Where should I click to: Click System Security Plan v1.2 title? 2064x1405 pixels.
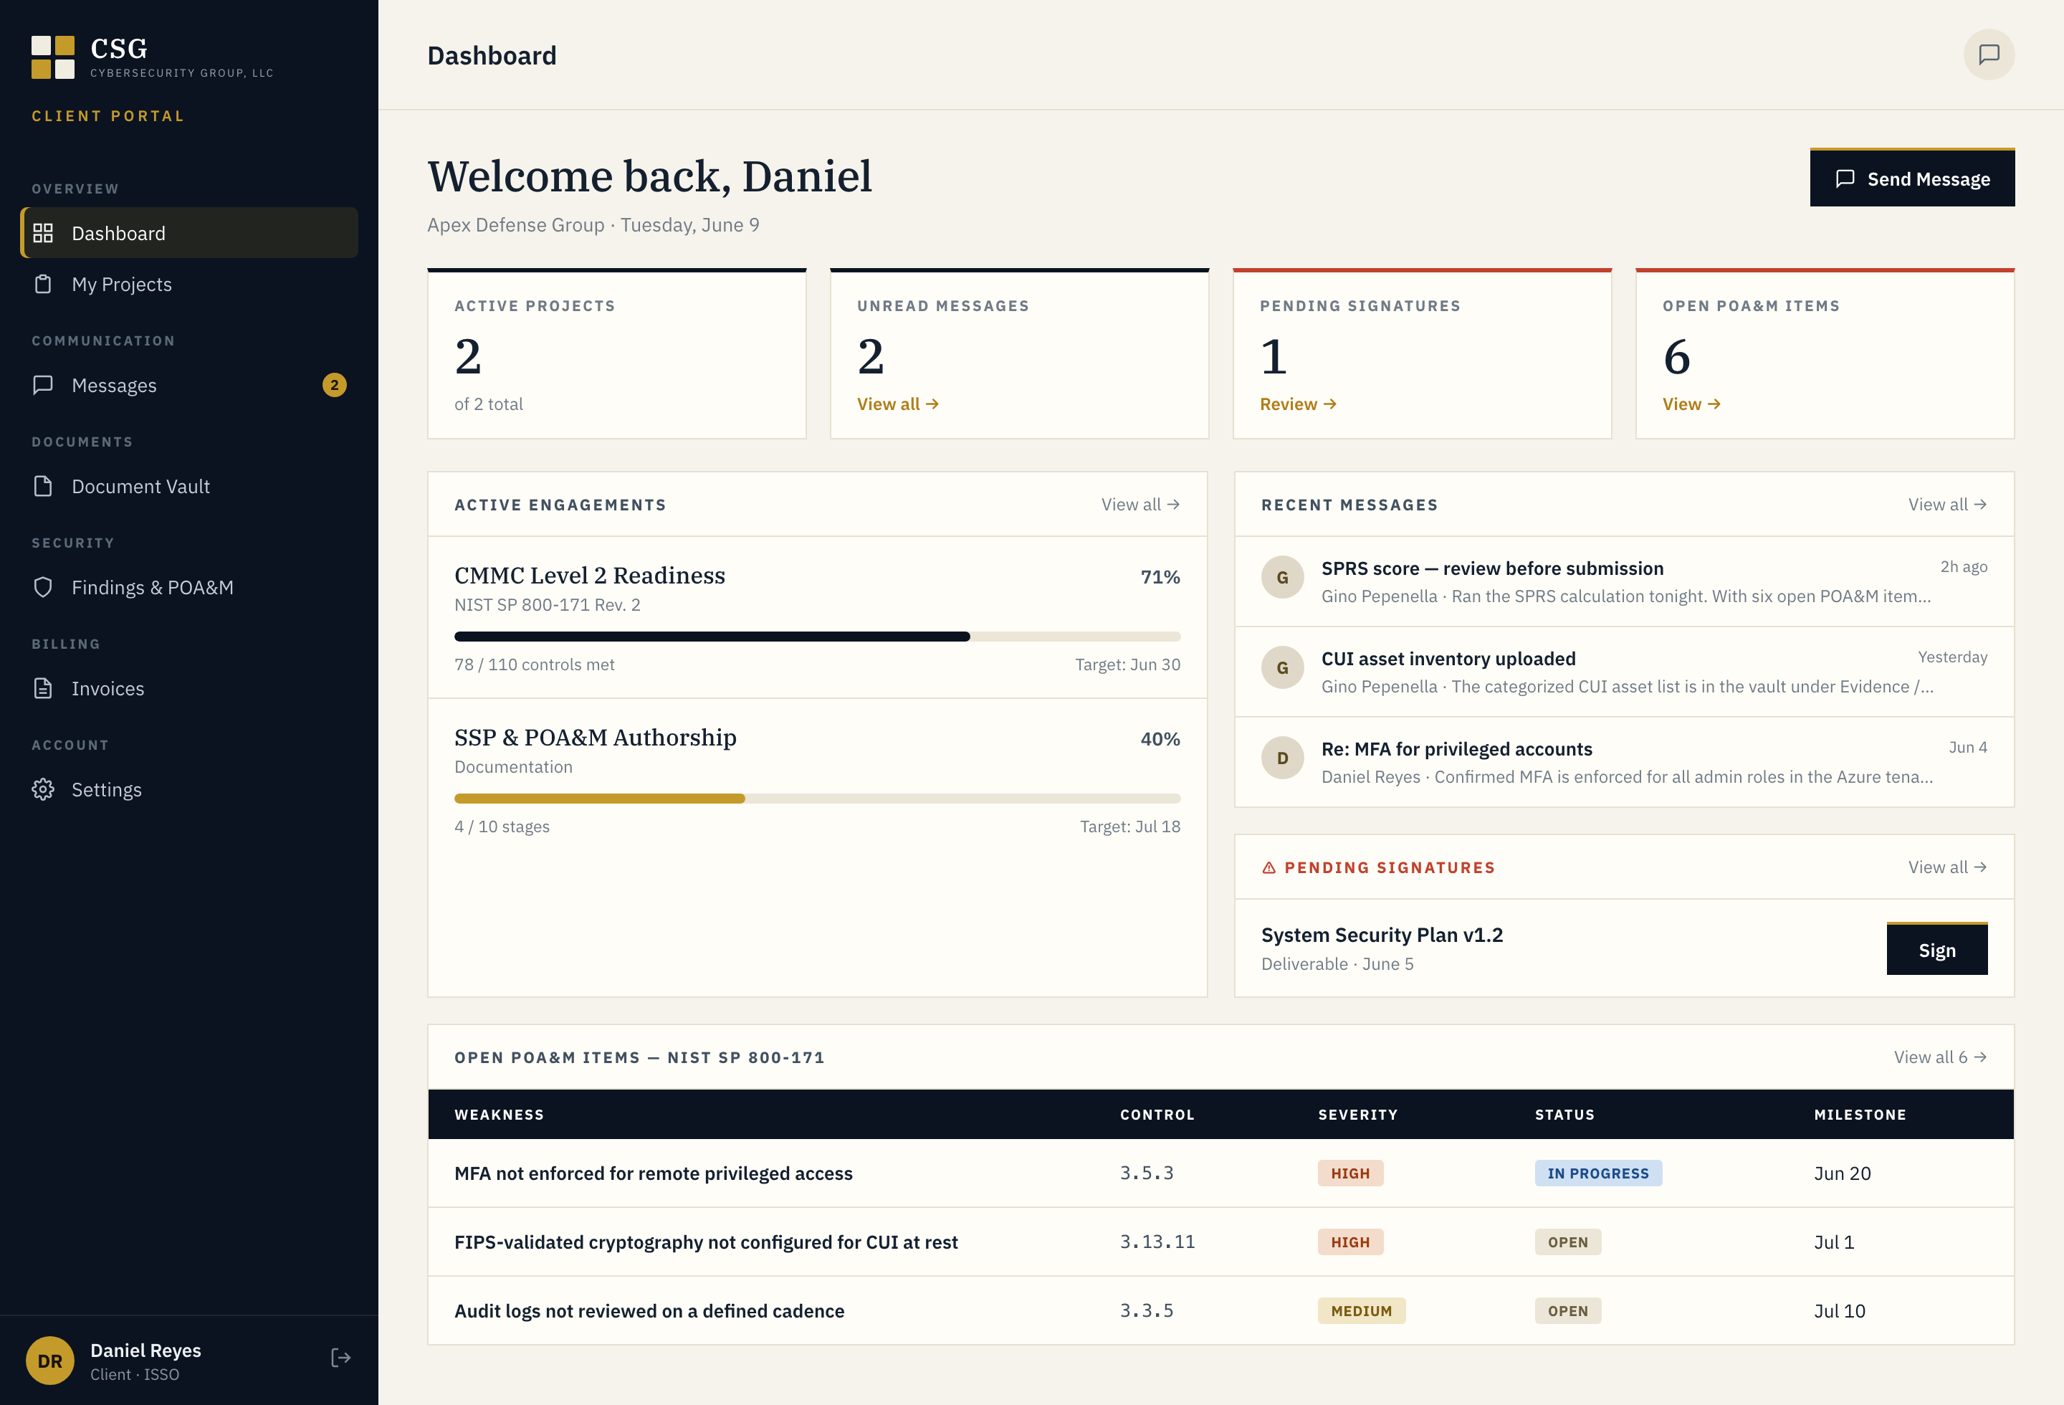(1382, 935)
